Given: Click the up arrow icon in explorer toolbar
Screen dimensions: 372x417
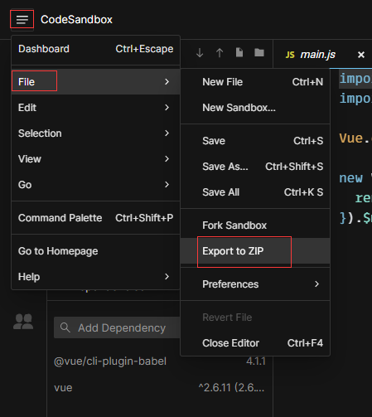Looking at the screenshot, I should pos(220,52).
